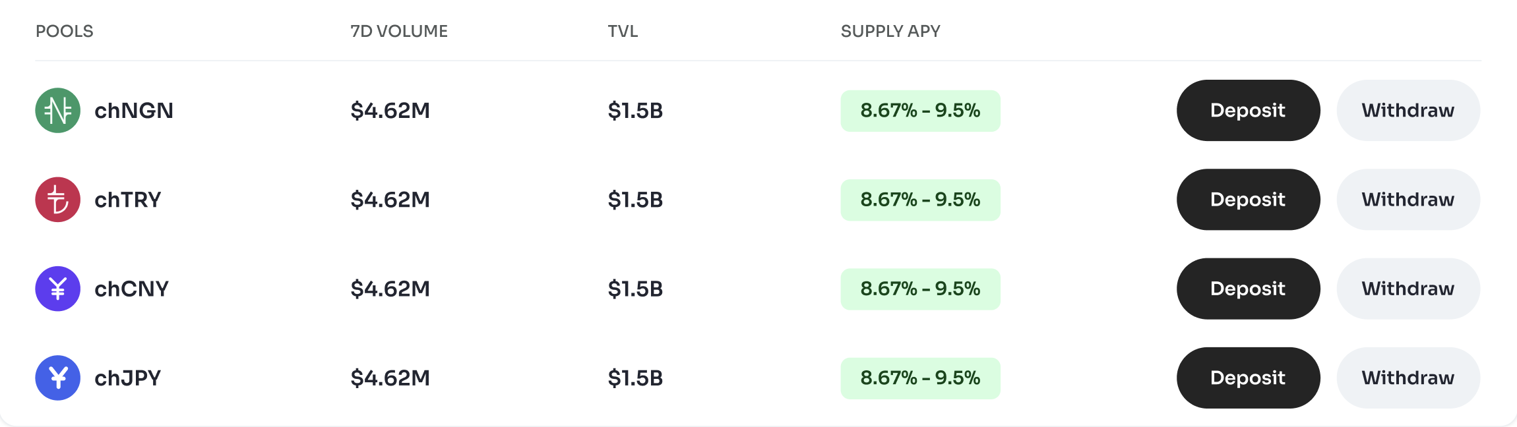The width and height of the screenshot is (1517, 427).
Task: Sort by the TVL column header
Action: pyautogui.click(x=623, y=30)
